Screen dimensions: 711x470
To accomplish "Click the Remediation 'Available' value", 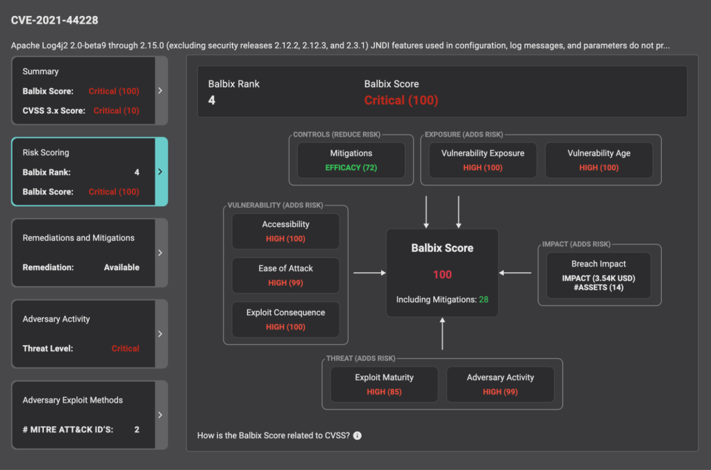I will (122, 267).
